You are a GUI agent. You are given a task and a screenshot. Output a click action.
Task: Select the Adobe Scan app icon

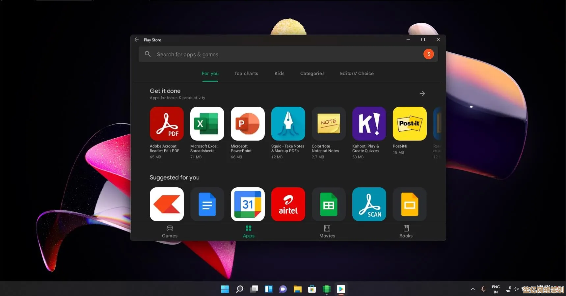(369, 204)
